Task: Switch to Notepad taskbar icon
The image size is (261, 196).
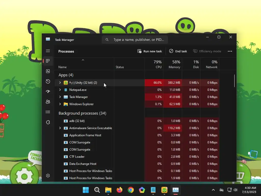Action: coord(153,190)
